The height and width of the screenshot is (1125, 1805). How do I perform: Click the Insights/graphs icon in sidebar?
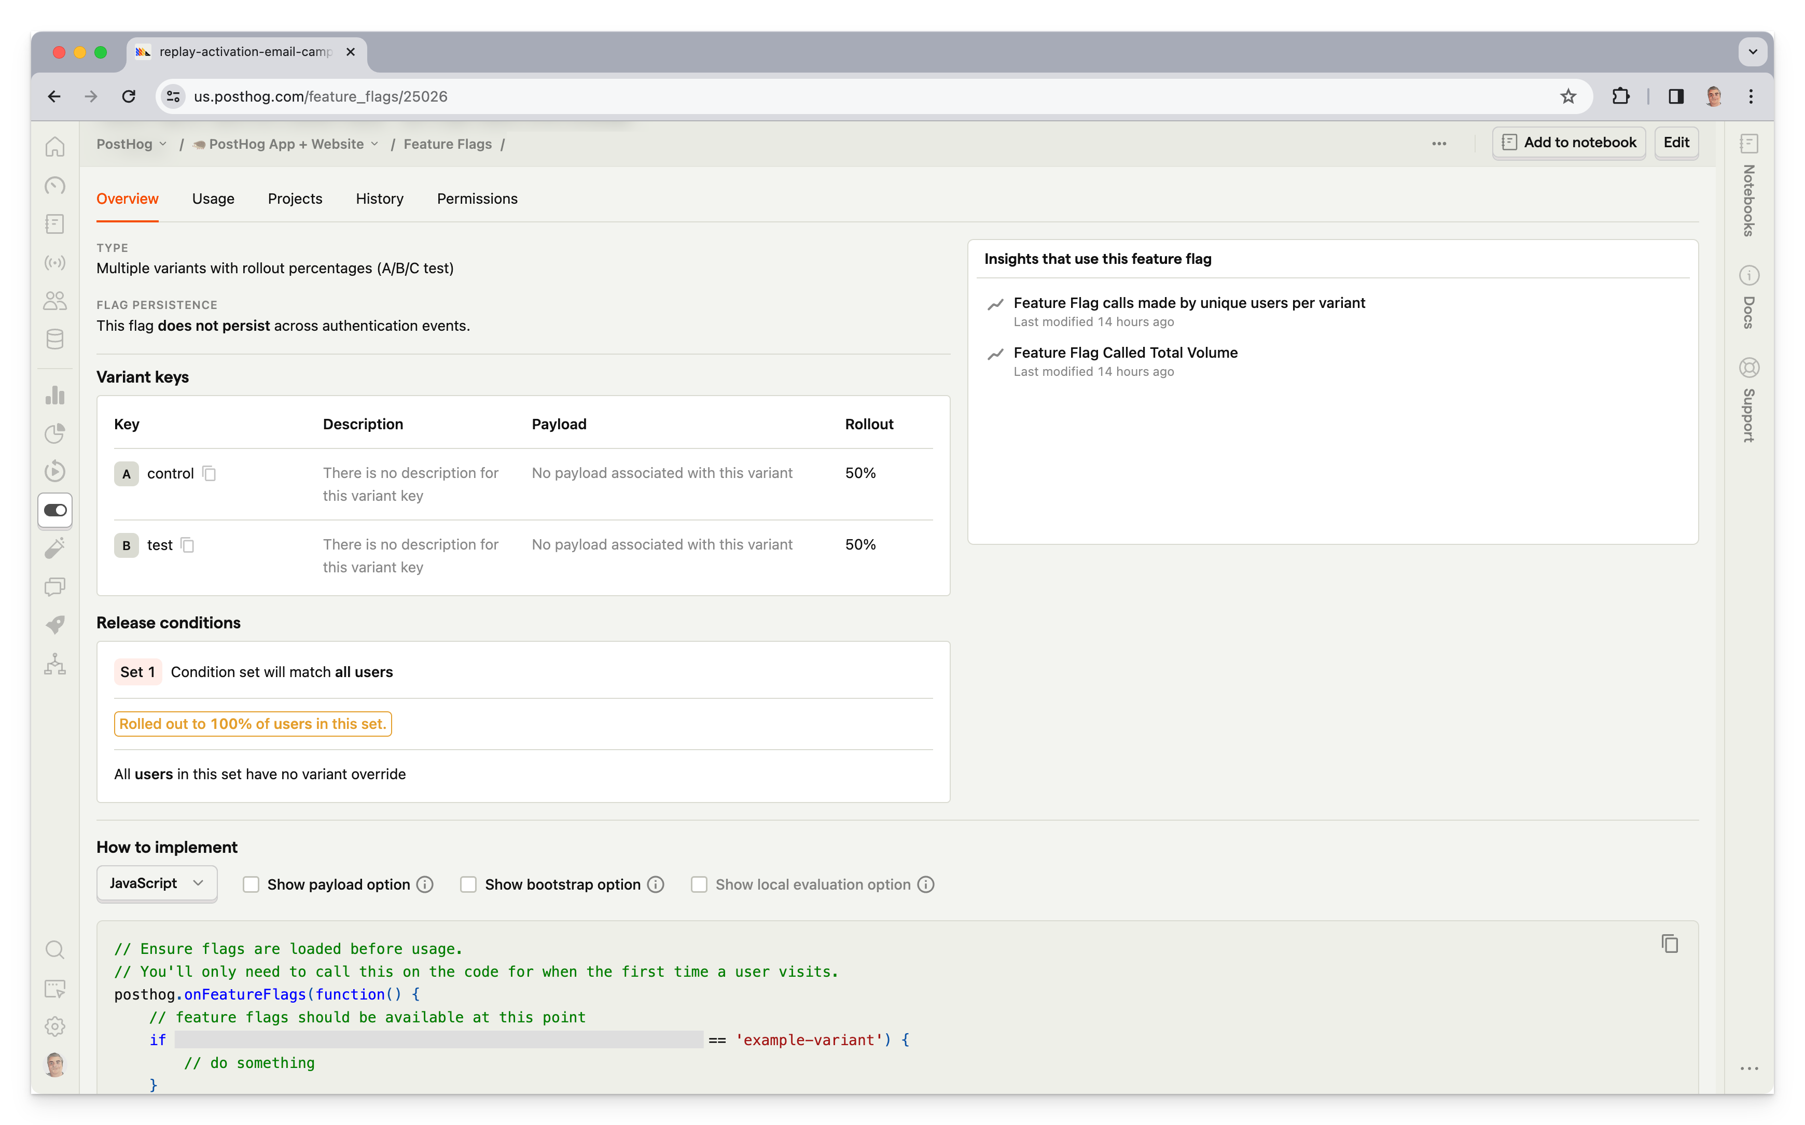pyautogui.click(x=54, y=394)
